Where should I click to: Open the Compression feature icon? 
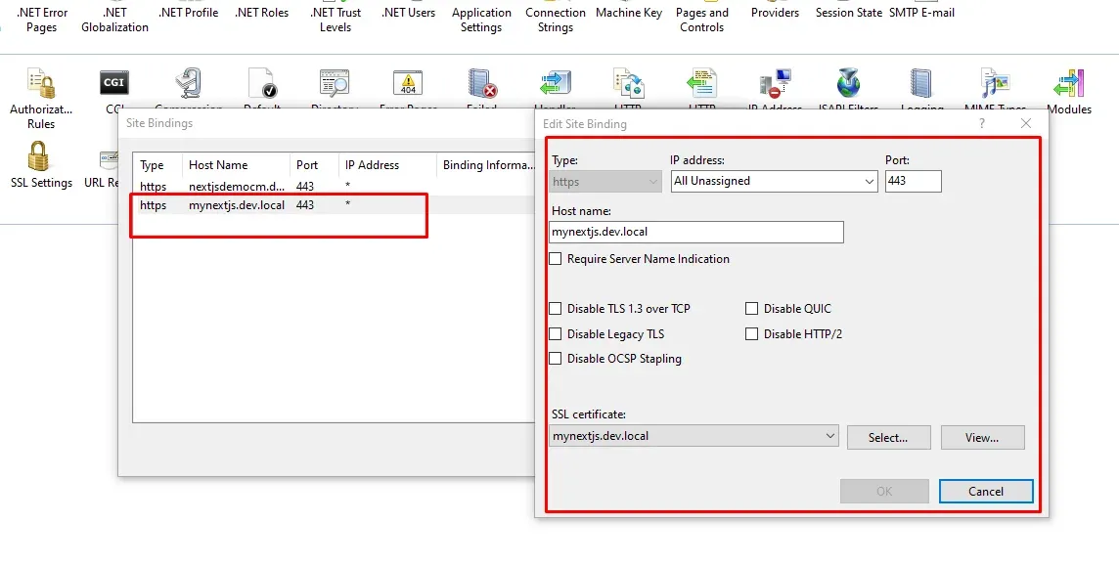(189, 83)
